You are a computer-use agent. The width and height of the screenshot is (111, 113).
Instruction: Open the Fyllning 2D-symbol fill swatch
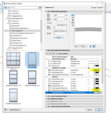(96, 70)
